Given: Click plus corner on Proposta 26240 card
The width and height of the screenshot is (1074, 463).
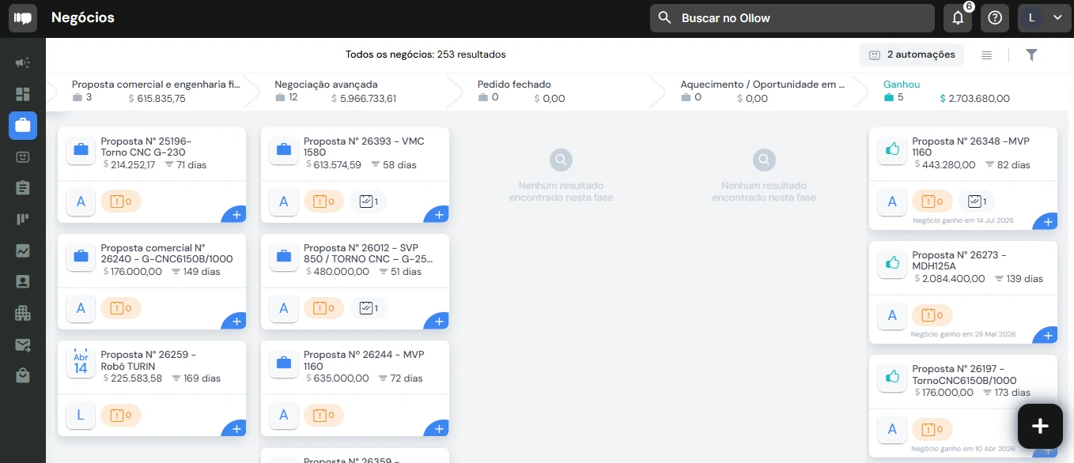Looking at the screenshot, I should tap(236, 322).
